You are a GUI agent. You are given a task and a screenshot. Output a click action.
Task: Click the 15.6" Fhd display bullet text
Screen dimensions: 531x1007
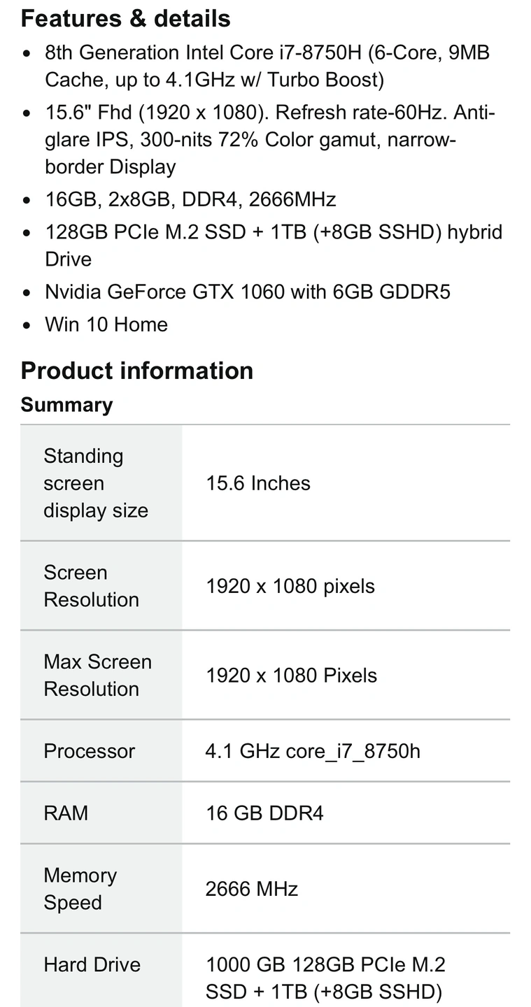(270, 140)
